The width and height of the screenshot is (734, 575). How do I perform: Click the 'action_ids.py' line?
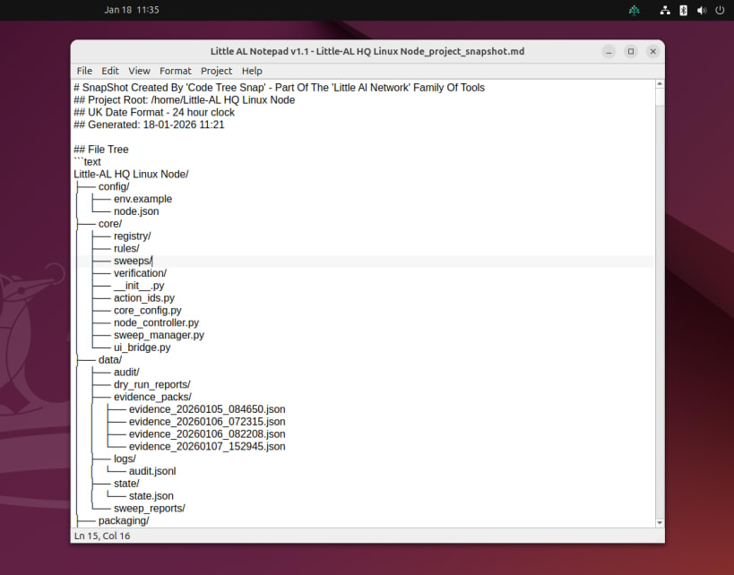coord(144,298)
